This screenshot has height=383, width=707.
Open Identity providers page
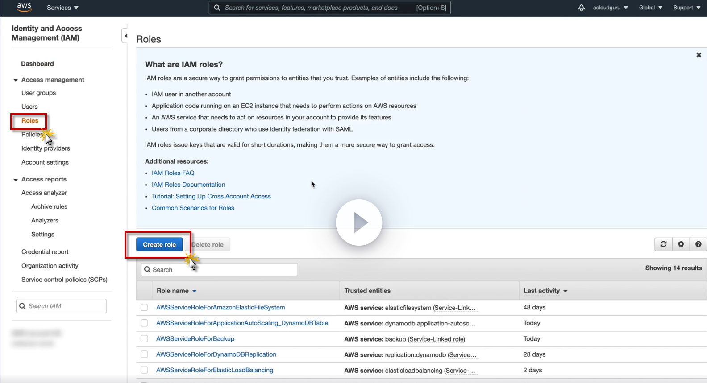tap(46, 148)
